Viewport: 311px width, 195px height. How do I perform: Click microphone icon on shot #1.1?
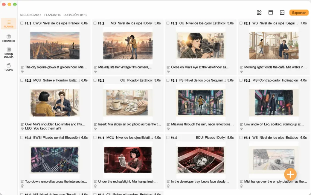(x=22, y=71)
